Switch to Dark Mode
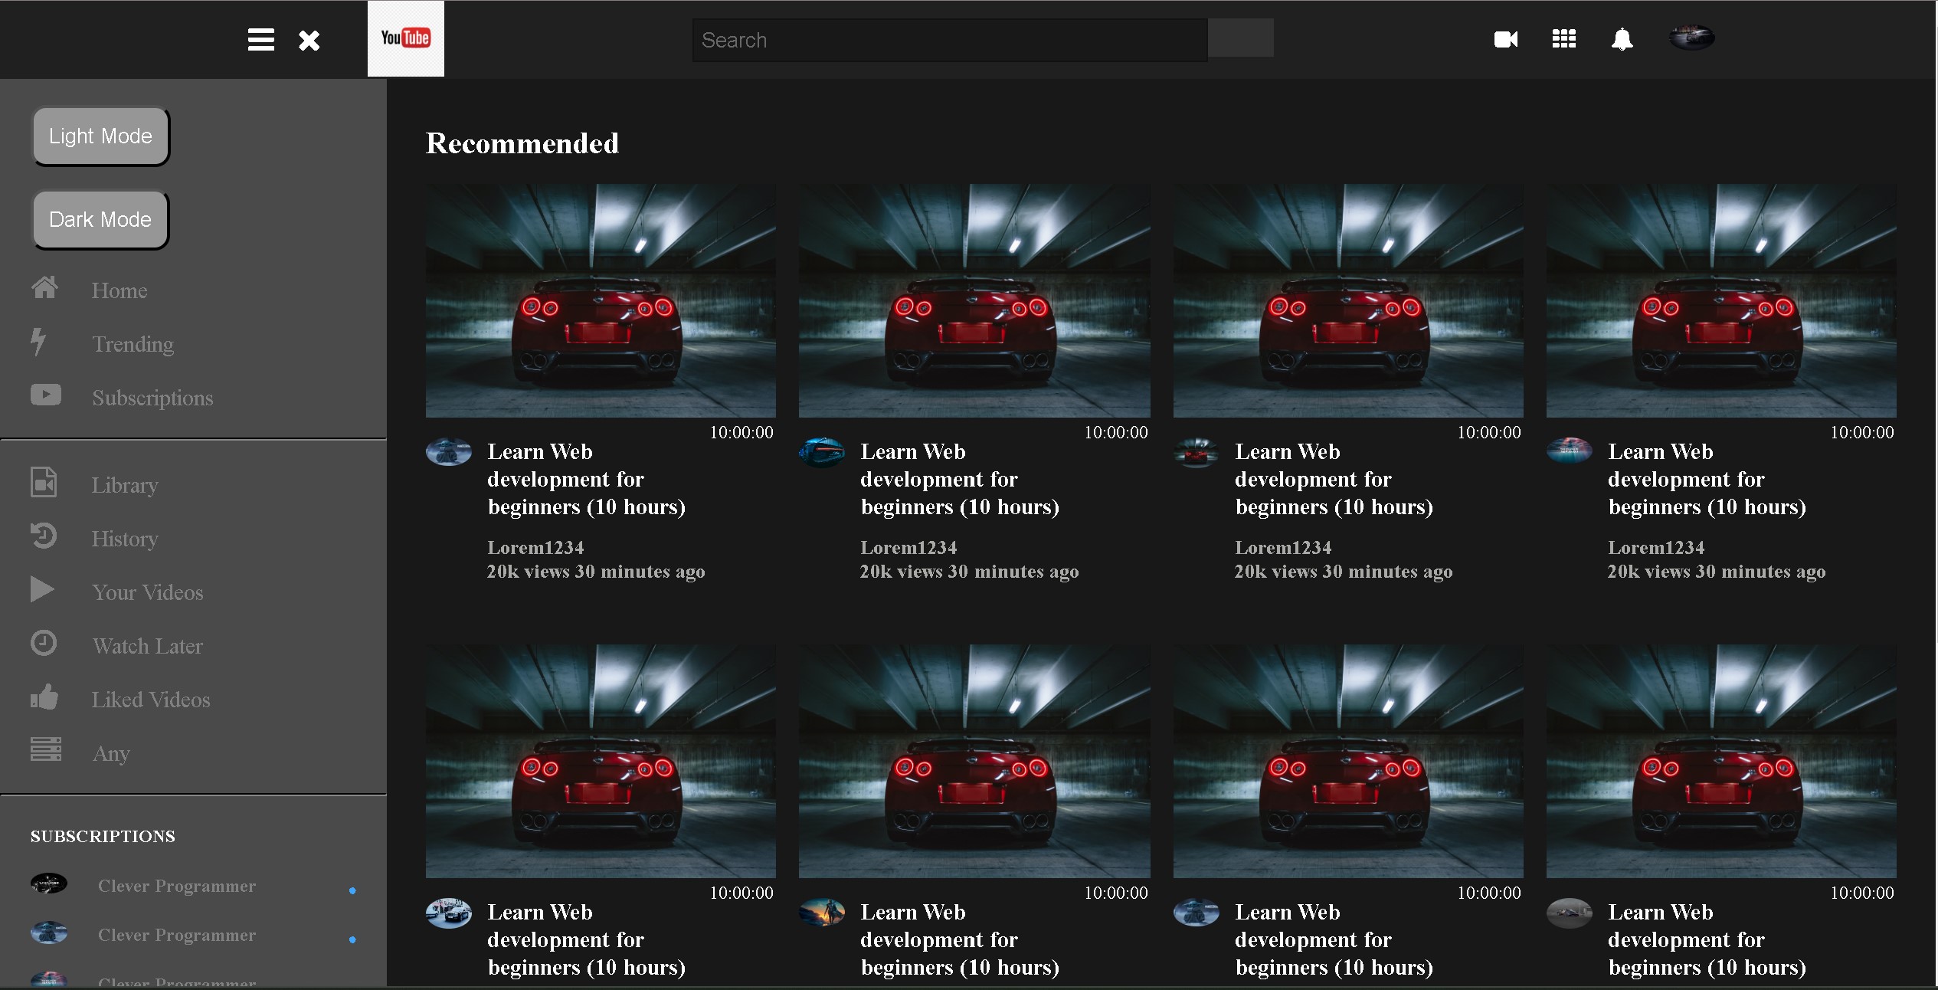1938x990 pixels. click(100, 220)
